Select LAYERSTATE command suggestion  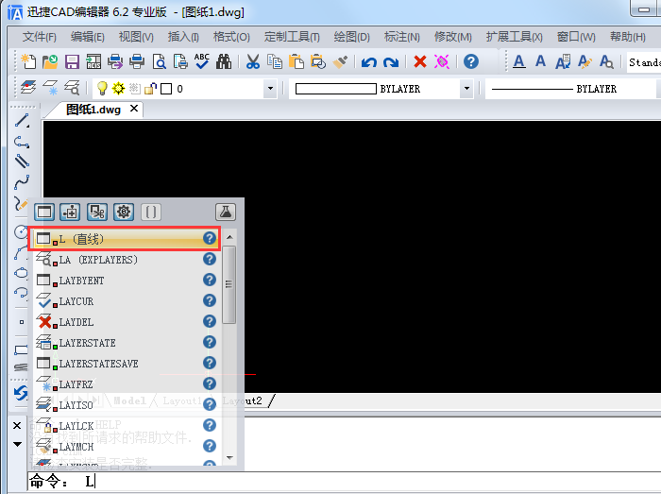tap(127, 342)
